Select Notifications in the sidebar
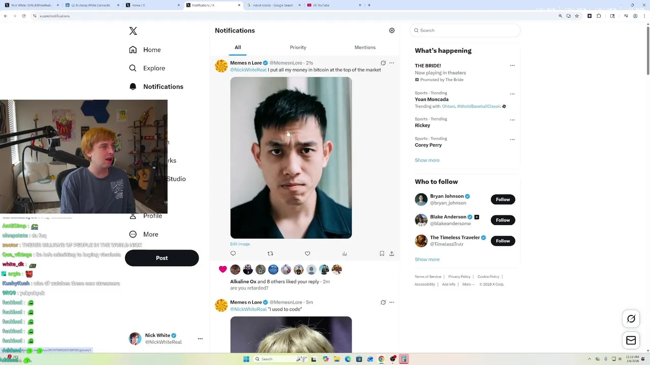 (x=156, y=87)
